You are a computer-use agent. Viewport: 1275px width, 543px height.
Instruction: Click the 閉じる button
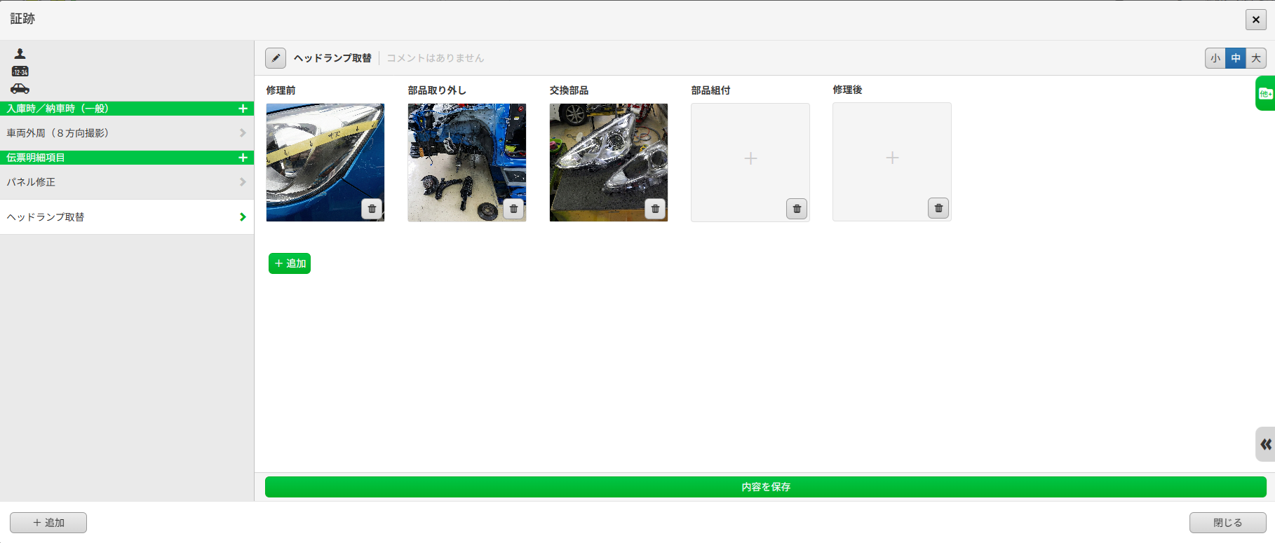point(1228,523)
